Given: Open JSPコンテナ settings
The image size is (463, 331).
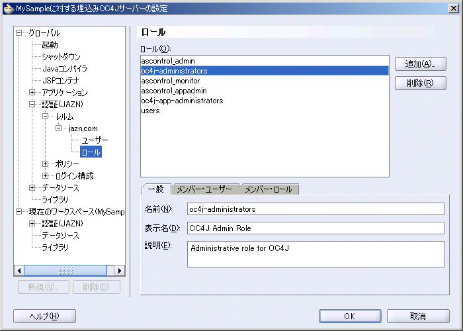Looking at the screenshot, I should point(61,80).
